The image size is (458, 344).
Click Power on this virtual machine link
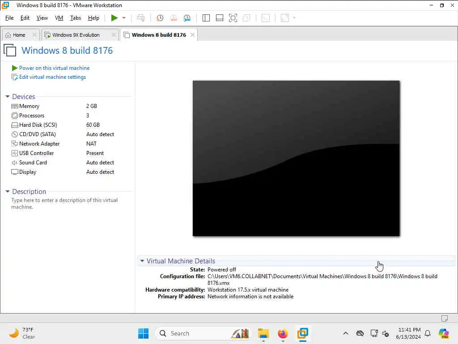click(54, 68)
